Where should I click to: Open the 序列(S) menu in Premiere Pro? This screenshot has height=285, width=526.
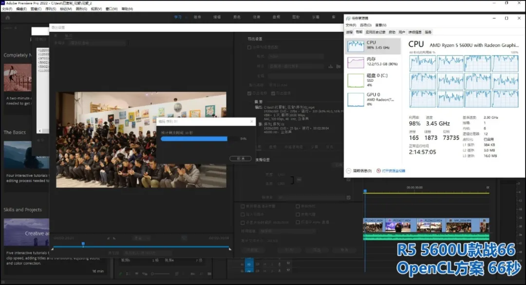pyautogui.click(x=51, y=9)
